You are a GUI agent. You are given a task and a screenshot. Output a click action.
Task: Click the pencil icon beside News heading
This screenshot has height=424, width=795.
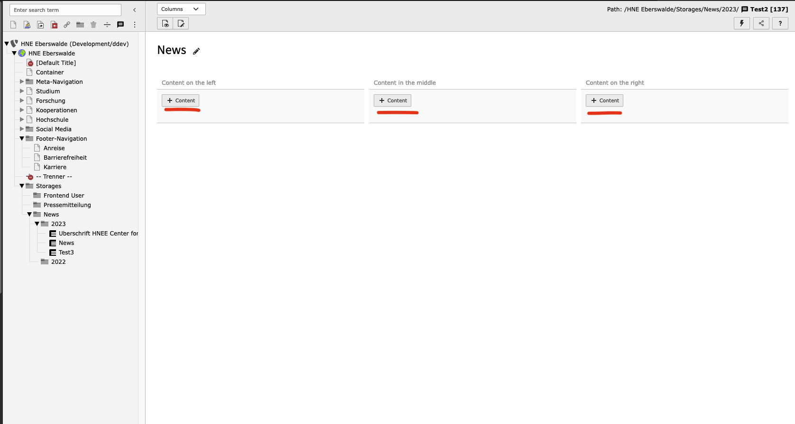click(x=196, y=51)
